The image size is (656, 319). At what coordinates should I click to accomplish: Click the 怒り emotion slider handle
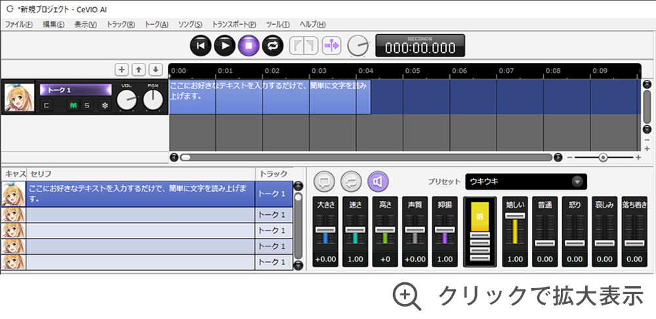575,244
